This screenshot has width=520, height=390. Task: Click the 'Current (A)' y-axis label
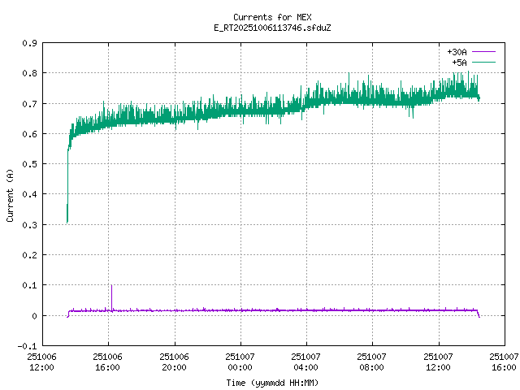(10, 194)
